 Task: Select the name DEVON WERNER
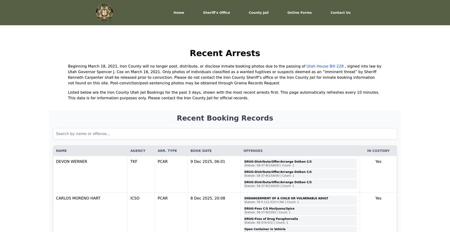(x=72, y=162)
